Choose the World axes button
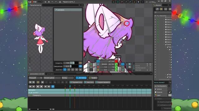The image size is (199, 111). pos(123,70)
